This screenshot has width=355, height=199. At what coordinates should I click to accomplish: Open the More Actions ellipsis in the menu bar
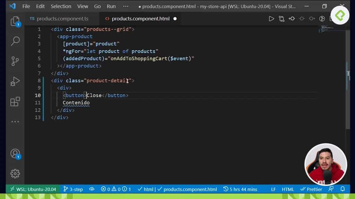click(x=126, y=6)
